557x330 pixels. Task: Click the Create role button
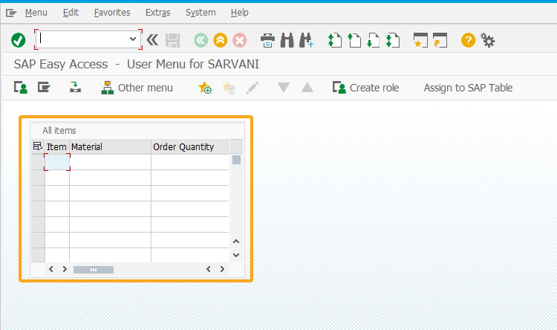365,88
